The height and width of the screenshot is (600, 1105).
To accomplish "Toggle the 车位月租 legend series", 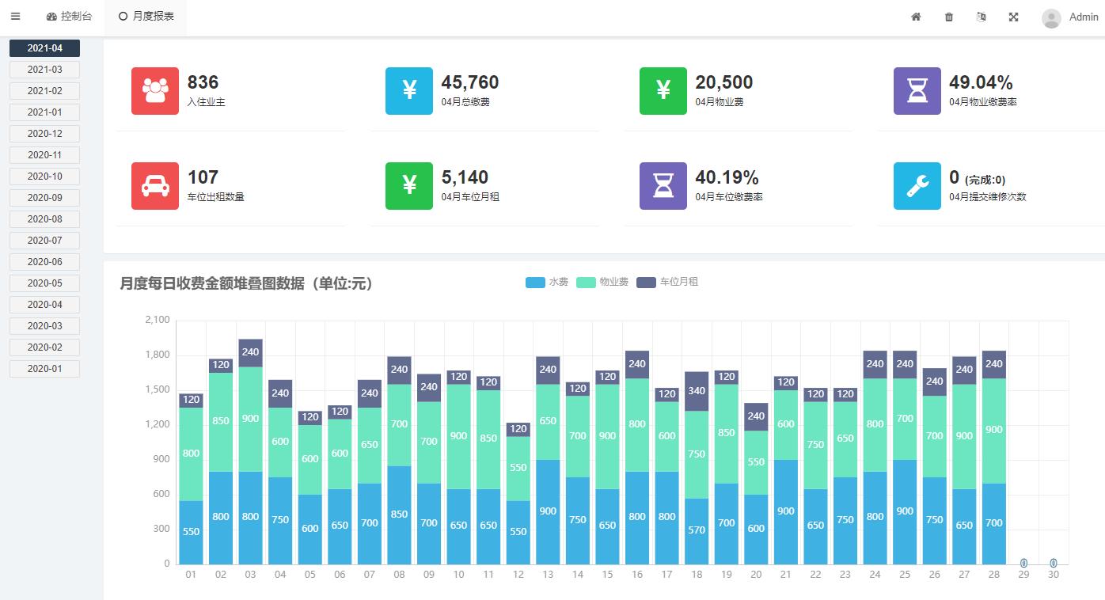I will 667,283.
